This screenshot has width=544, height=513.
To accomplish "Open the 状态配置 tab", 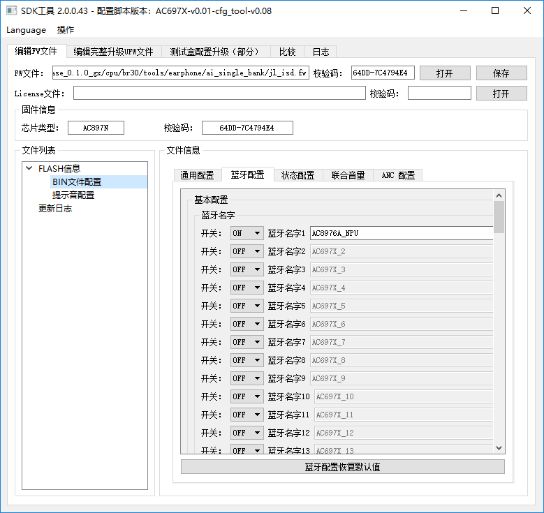I will coord(297,175).
